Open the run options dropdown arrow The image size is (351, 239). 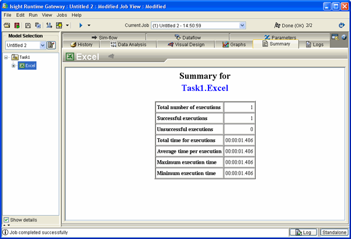click(x=89, y=26)
